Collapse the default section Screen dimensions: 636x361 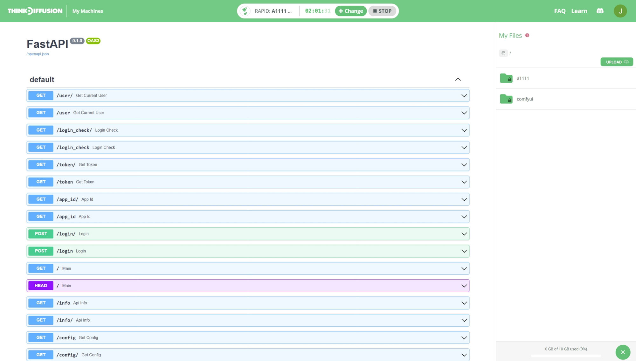(x=458, y=80)
